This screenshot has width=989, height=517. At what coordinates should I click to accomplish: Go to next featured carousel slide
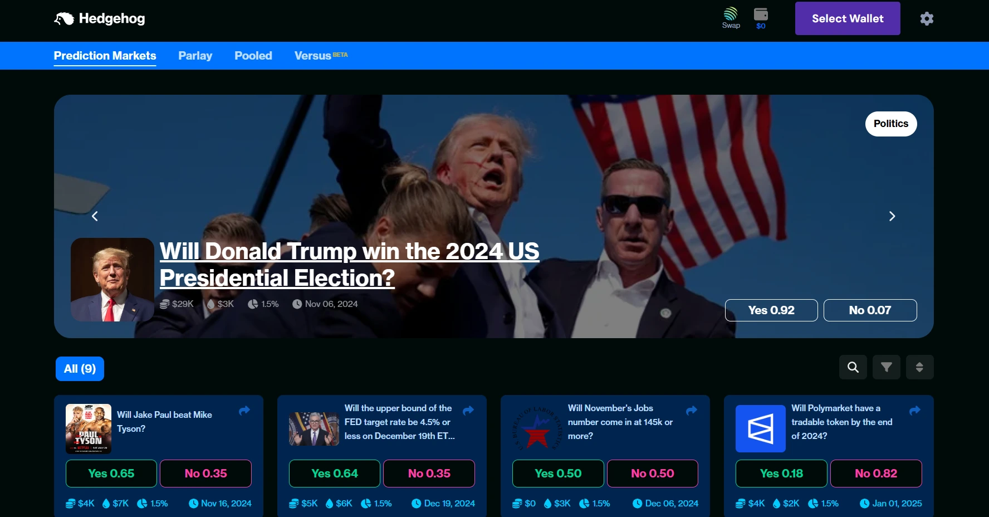pos(892,216)
